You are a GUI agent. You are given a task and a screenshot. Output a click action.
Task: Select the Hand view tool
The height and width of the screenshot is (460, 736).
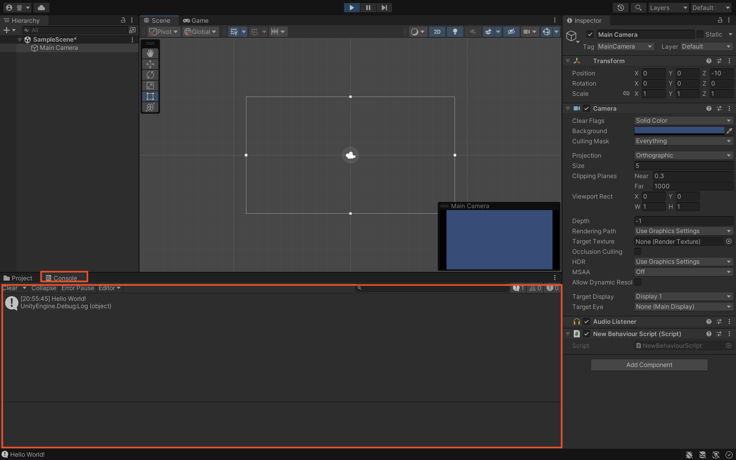tap(150, 53)
